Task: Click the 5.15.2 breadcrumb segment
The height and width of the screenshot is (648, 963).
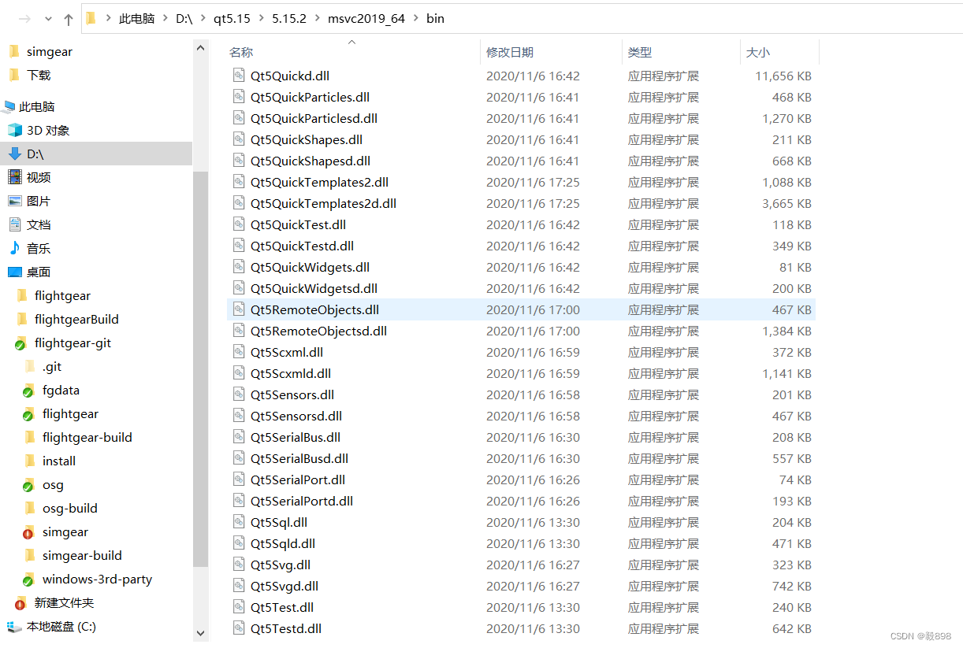Action: [x=289, y=18]
